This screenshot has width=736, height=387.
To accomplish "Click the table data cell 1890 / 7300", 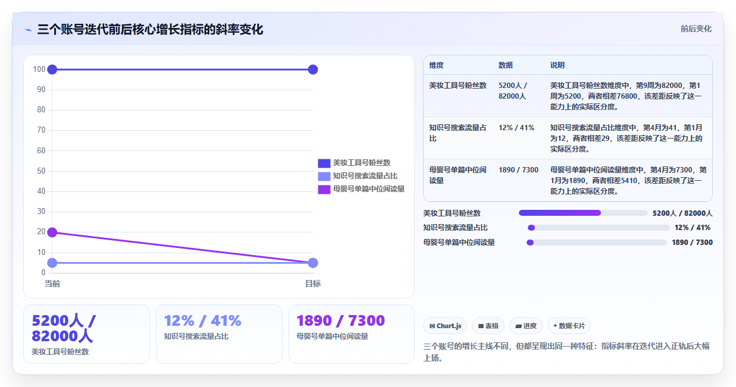I will coord(518,170).
